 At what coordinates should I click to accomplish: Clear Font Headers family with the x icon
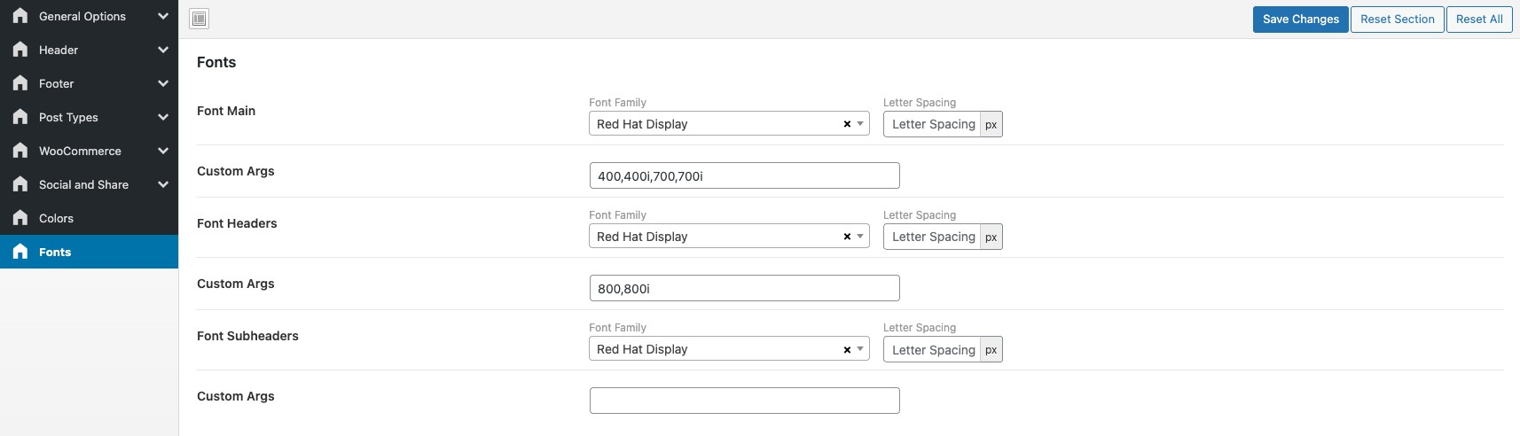tap(847, 237)
